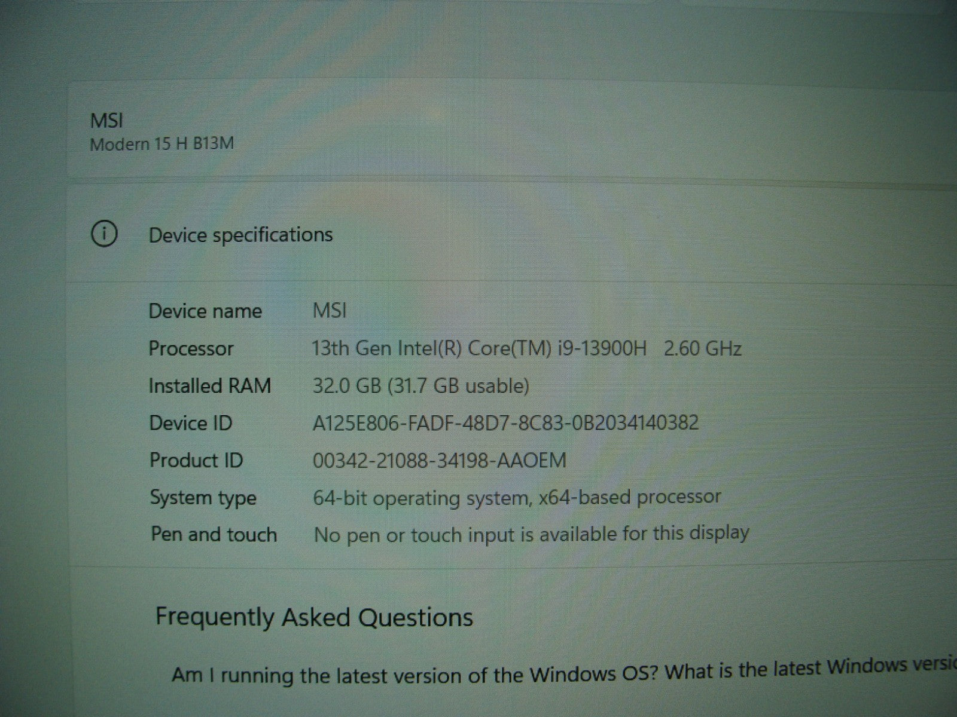The height and width of the screenshot is (717, 957).
Task: Collapse the Device specifications section header
Action: point(240,235)
